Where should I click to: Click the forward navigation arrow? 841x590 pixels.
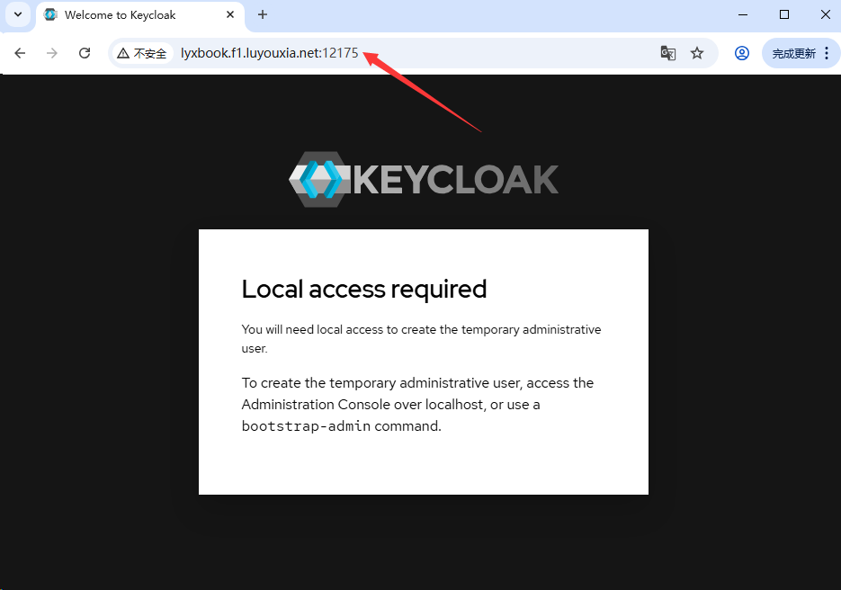point(52,53)
